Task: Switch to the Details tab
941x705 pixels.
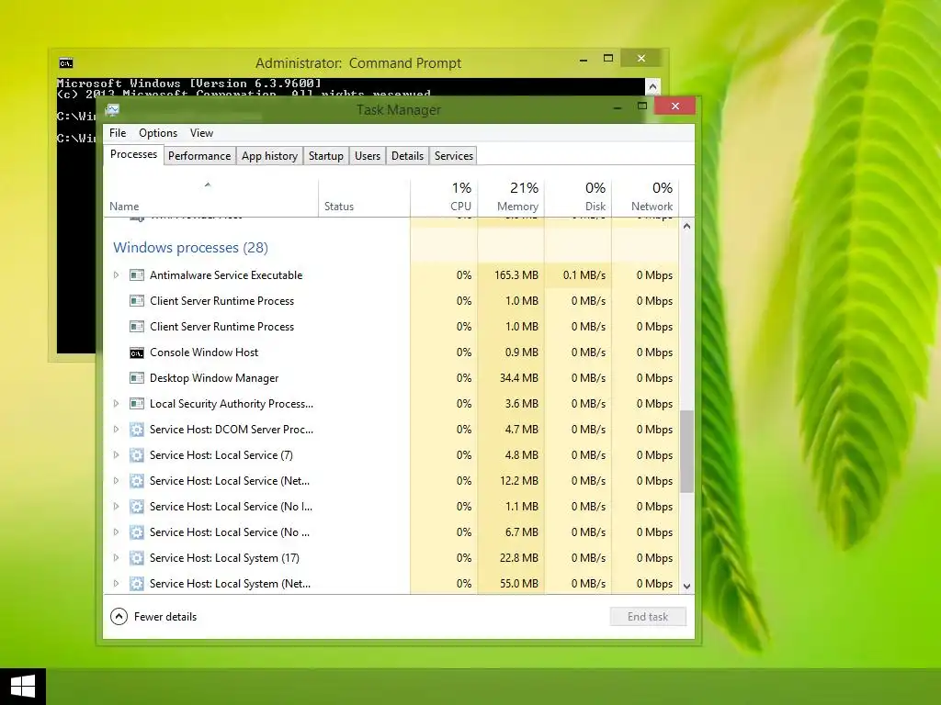Action: coord(407,156)
